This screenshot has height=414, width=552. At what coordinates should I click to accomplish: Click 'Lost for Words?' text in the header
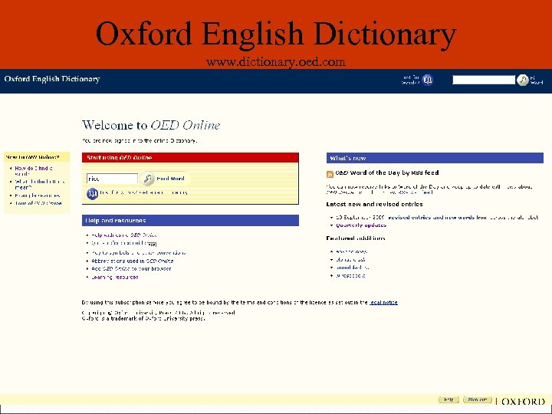[x=410, y=80]
